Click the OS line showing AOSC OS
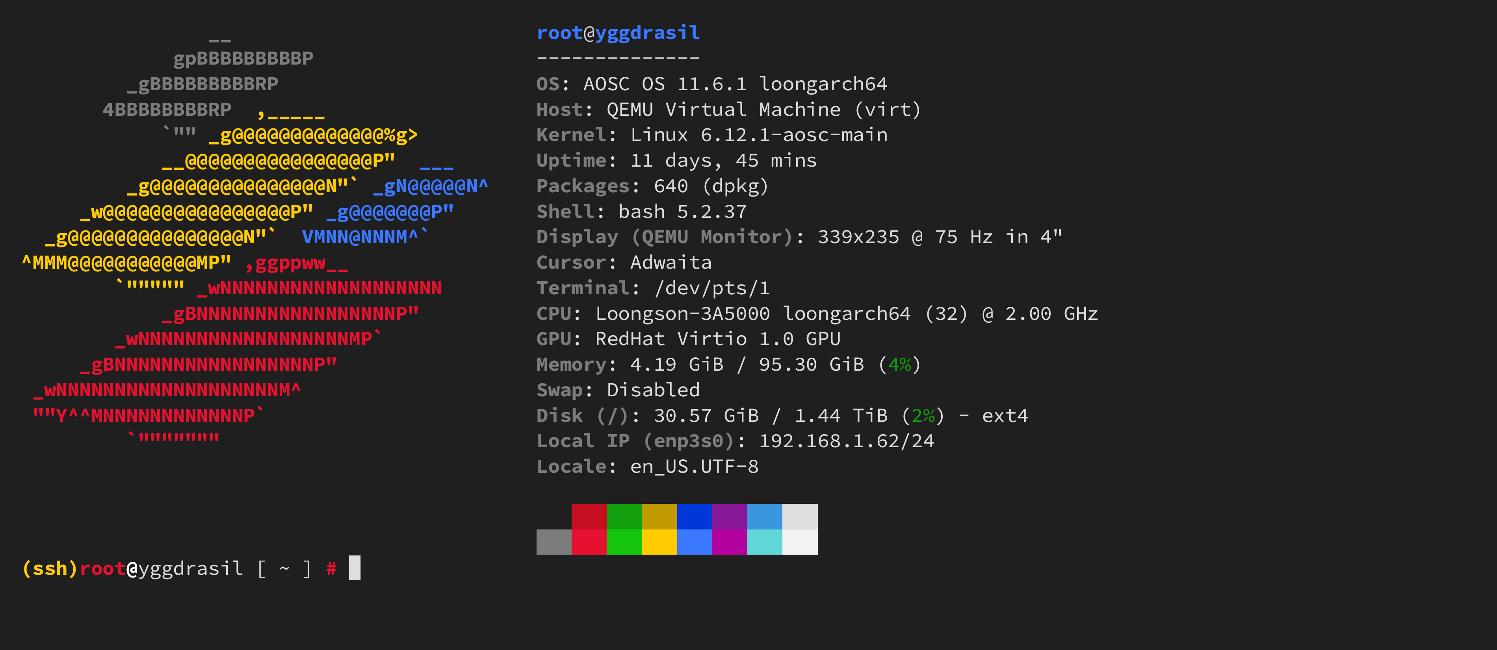 tap(711, 84)
